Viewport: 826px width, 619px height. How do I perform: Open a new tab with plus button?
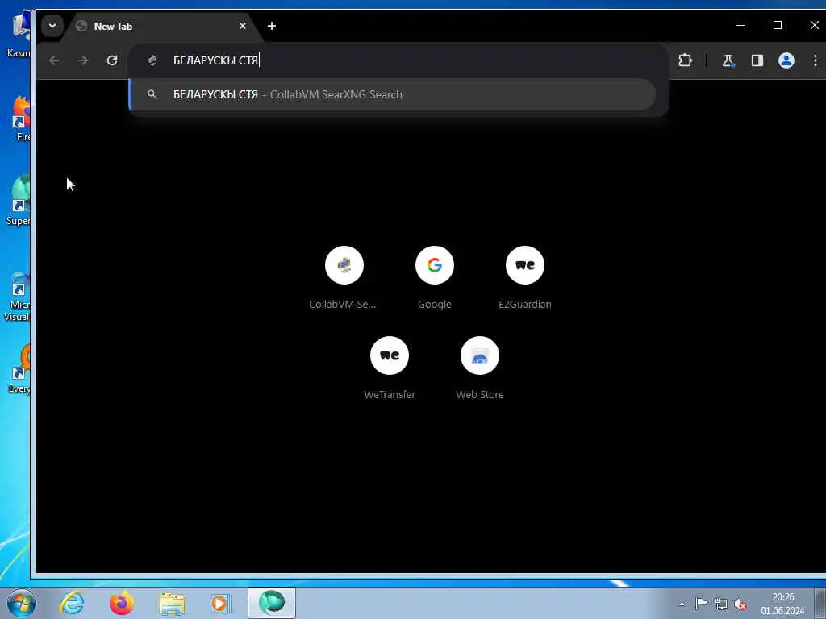click(x=272, y=26)
